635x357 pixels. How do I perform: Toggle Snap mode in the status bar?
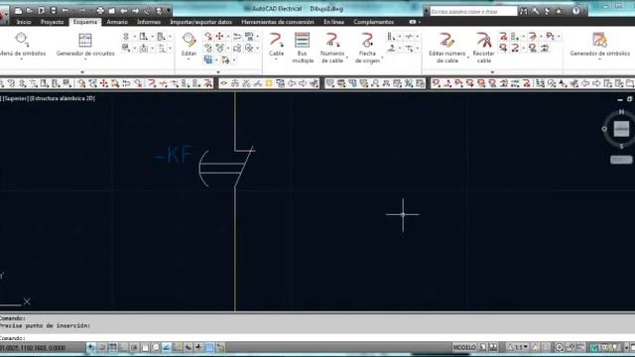tap(102, 347)
